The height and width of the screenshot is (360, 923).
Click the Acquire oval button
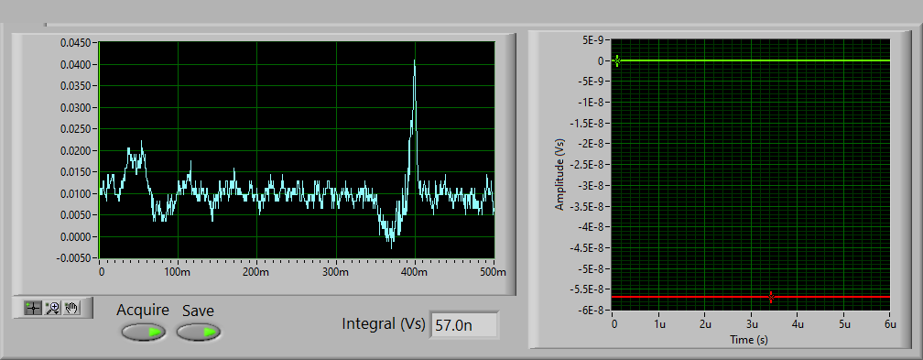[144, 333]
